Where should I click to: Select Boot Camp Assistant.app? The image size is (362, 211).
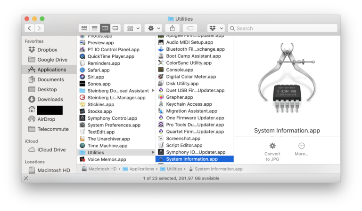tap(195, 56)
